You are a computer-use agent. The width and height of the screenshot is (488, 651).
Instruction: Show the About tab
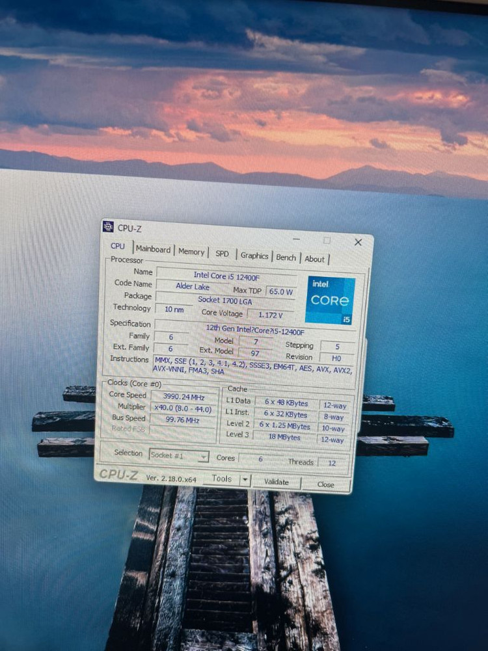tap(314, 259)
